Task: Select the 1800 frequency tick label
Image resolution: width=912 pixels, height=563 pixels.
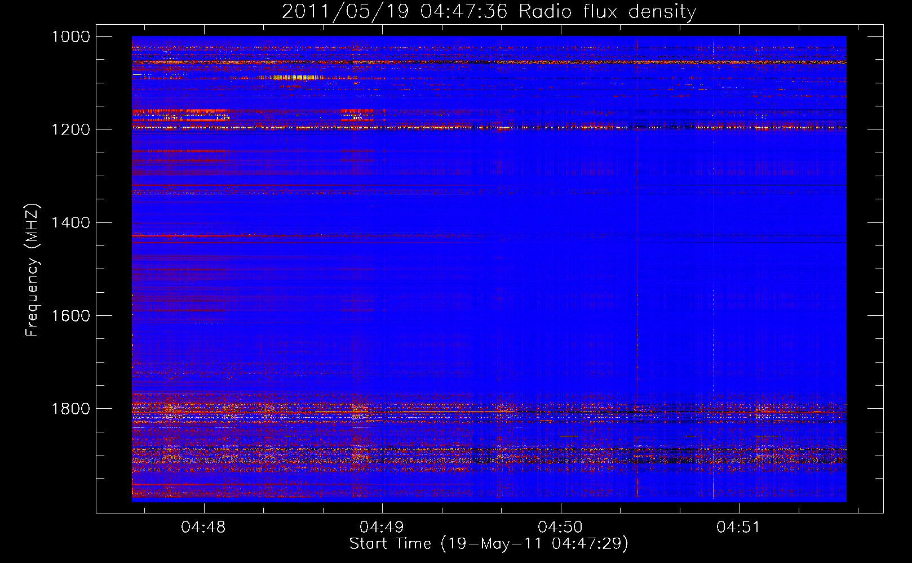Action: tap(70, 409)
